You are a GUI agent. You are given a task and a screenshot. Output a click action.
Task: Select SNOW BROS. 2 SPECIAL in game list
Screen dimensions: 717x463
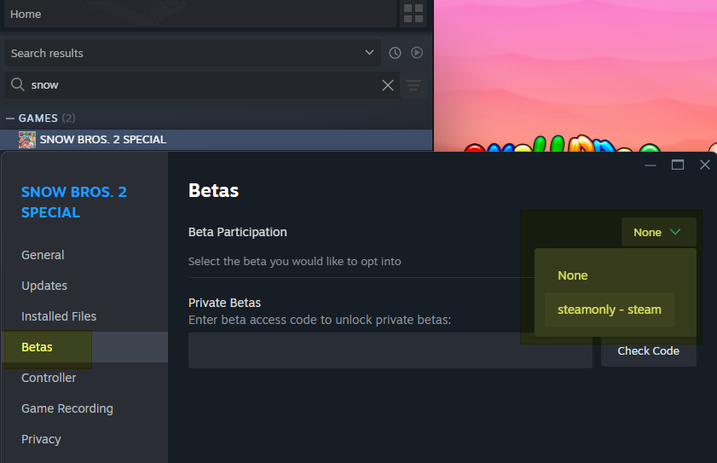217,140
